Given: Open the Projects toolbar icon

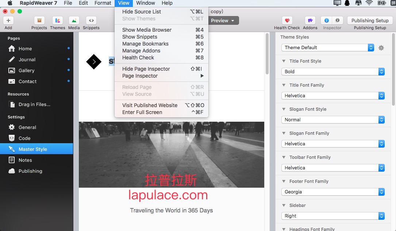Looking at the screenshot, I should [39, 20].
